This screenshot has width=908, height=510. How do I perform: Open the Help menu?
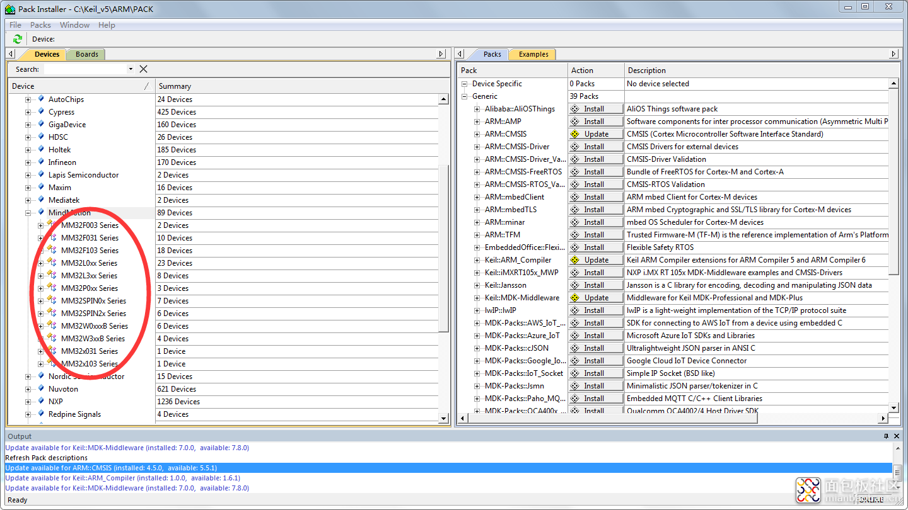point(107,25)
